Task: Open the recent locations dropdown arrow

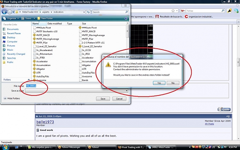Action: click(13, 12)
